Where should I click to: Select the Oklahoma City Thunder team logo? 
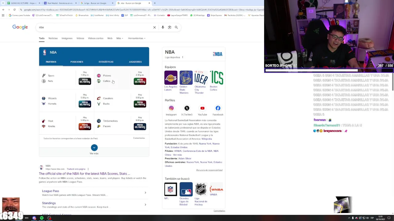pyautogui.click(x=201, y=78)
